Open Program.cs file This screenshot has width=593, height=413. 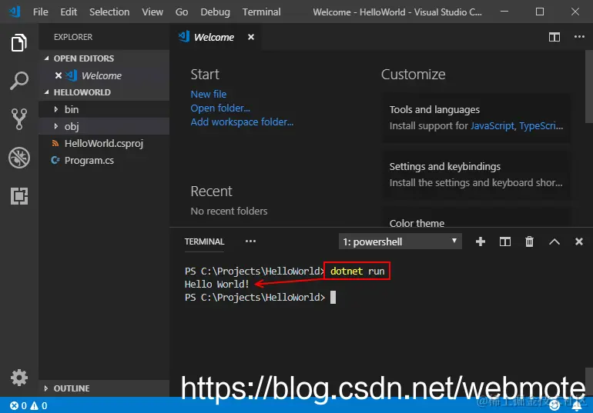click(104, 161)
